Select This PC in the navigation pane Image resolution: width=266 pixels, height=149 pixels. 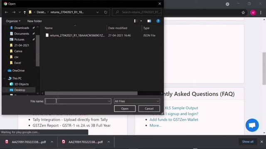(x=17, y=78)
